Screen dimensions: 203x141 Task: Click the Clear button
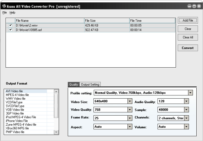pos(188,29)
